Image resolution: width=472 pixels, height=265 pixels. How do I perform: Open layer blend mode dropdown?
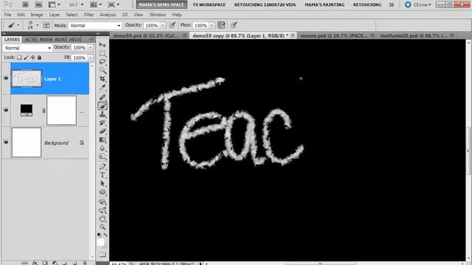(28, 48)
